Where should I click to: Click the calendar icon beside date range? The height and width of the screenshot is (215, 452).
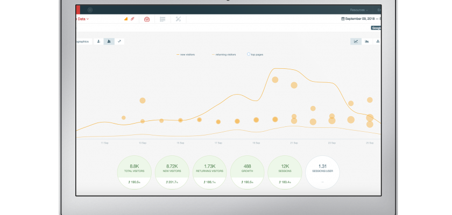[343, 19]
